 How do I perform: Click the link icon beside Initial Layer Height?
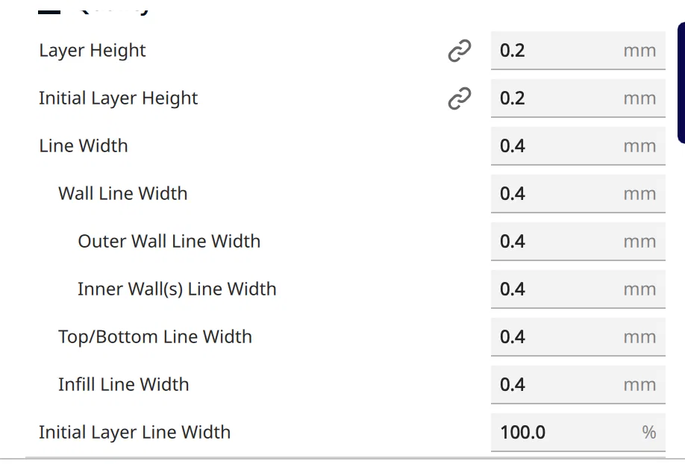point(459,98)
